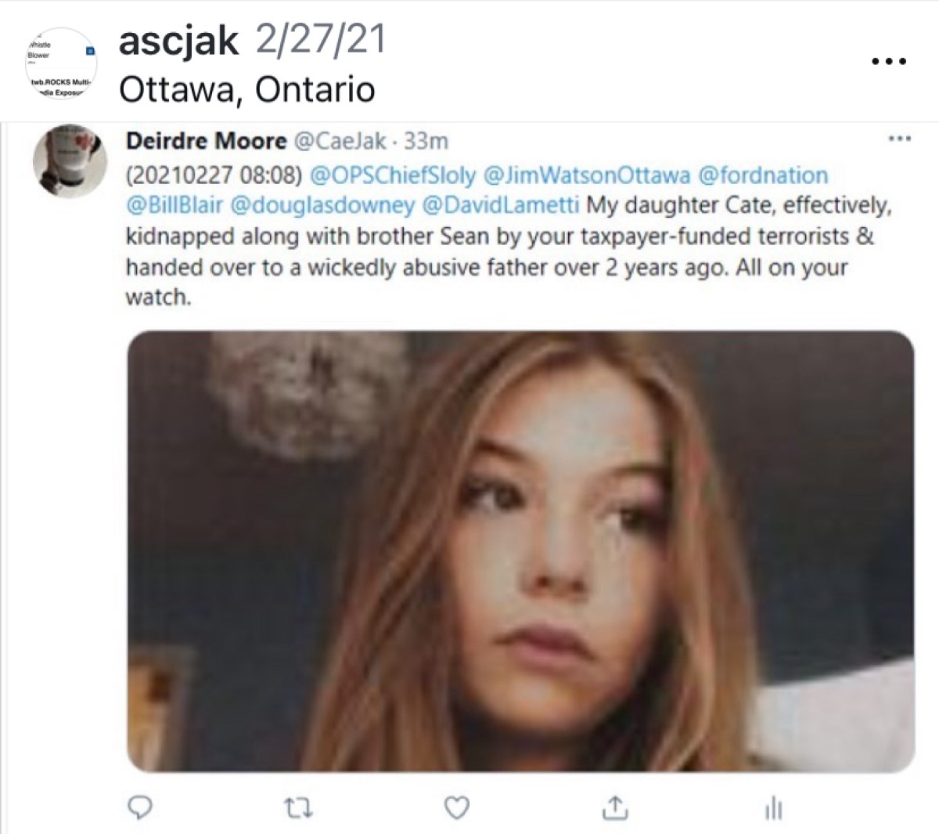Open the @OPSChiefSloly mention

(393, 175)
